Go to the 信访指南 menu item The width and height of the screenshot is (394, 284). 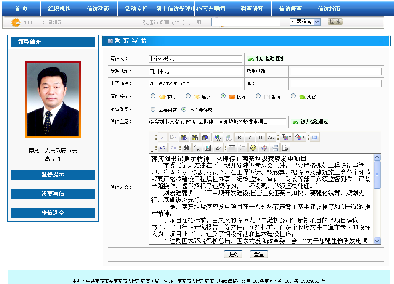pos(329,9)
